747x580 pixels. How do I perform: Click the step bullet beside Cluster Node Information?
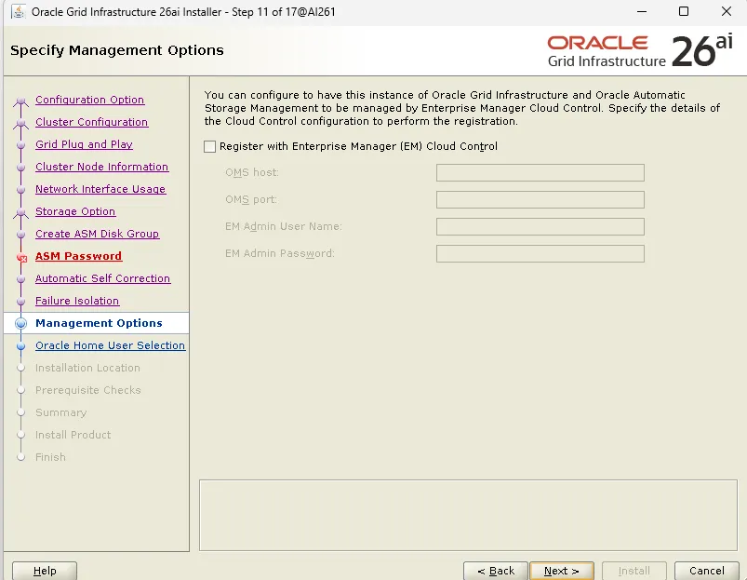(x=20, y=168)
